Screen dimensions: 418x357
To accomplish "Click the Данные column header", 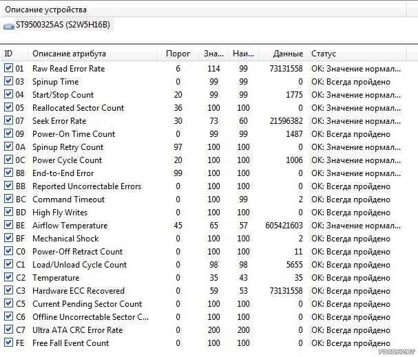I will tap(282, 54).
